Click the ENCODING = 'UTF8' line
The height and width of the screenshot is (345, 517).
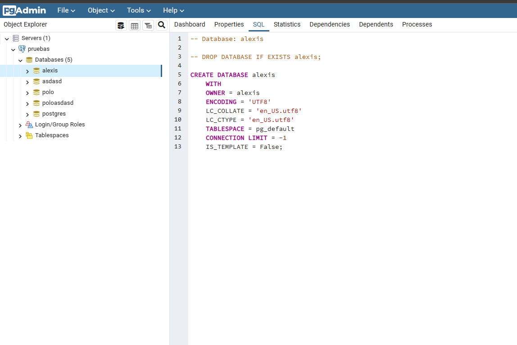coord(238,102)
